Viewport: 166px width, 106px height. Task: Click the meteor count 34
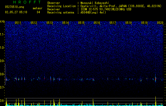pyautogui.click(x=38, y=12)
